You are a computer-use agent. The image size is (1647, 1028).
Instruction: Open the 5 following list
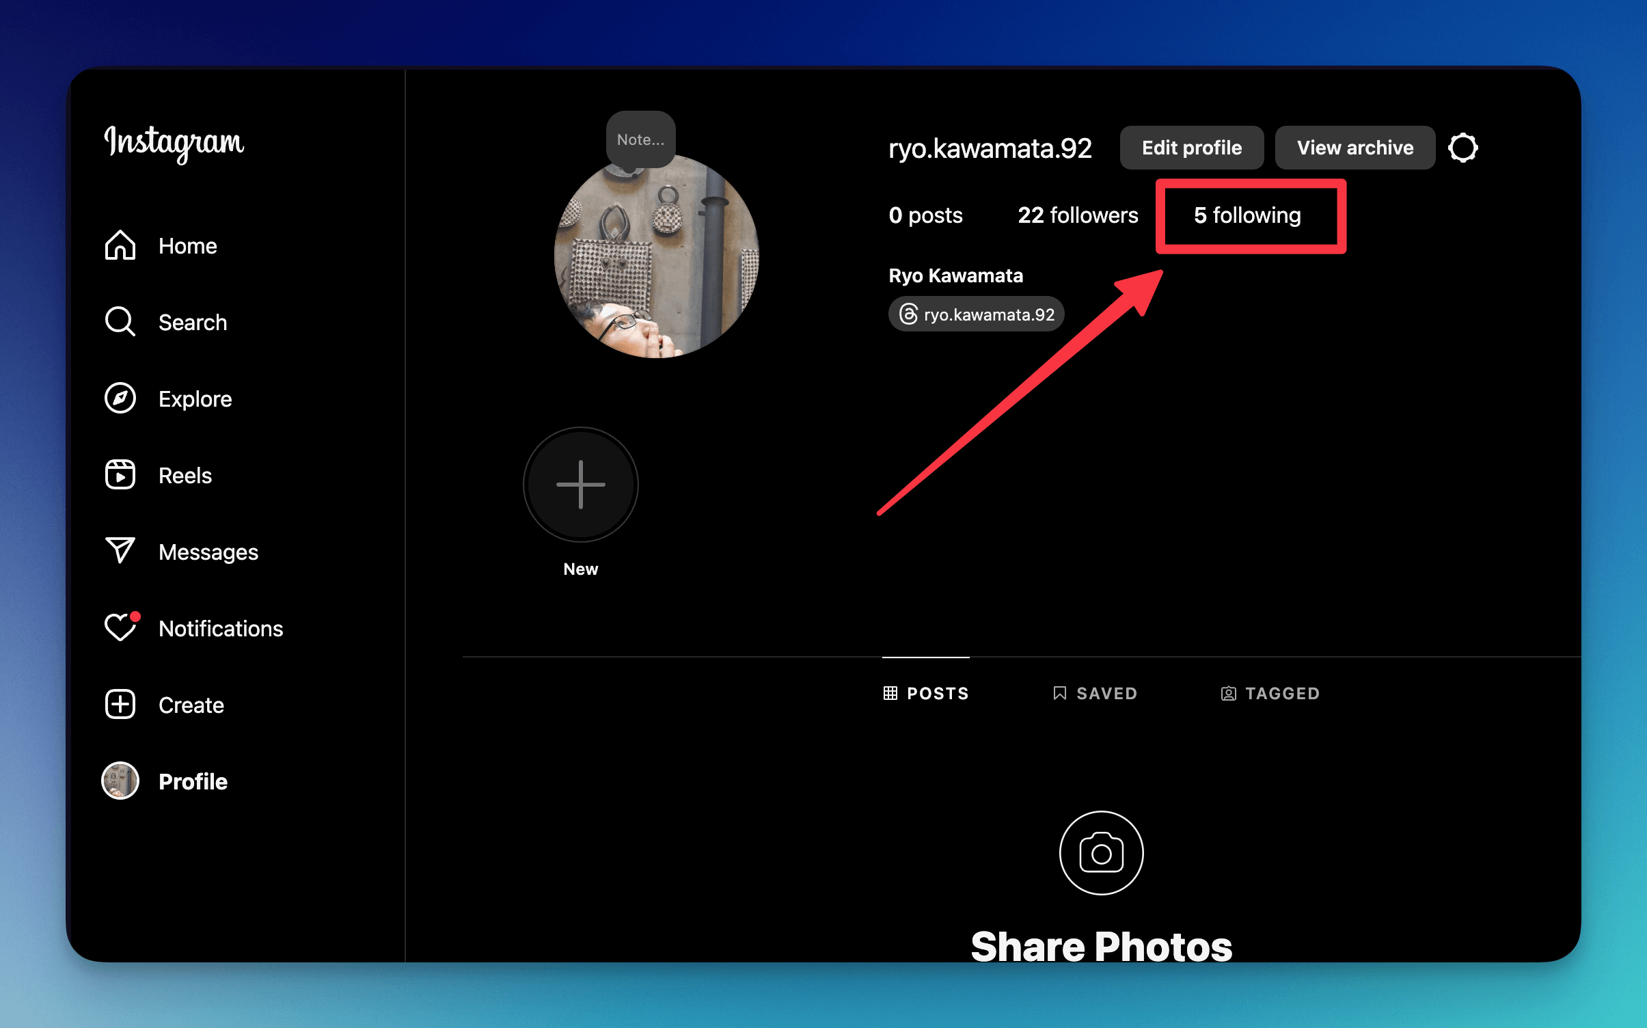coord(1247,215)
